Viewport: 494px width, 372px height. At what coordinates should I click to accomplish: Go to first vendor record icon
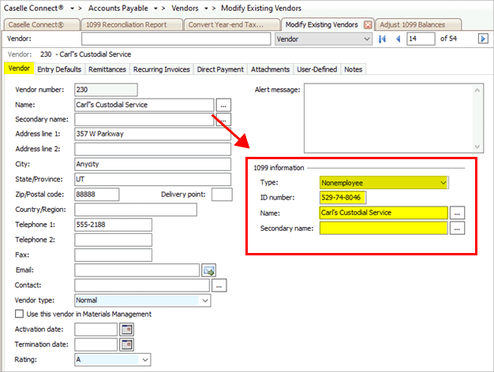[x=382, y=39]
